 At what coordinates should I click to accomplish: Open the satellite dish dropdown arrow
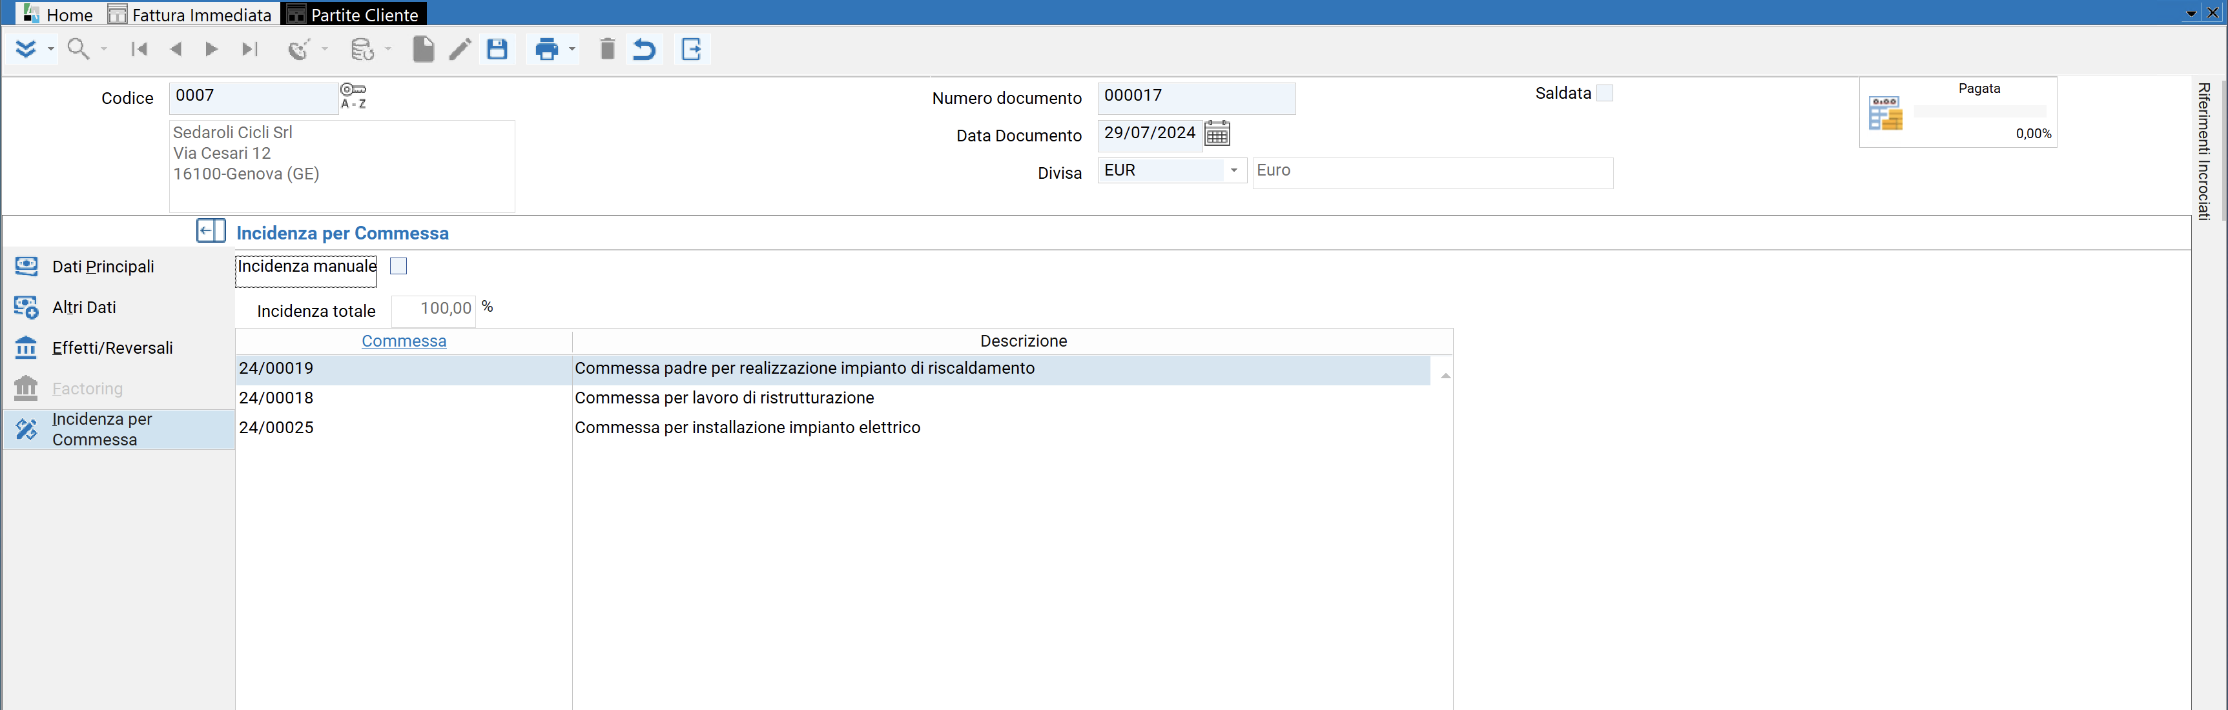[325, 49]
